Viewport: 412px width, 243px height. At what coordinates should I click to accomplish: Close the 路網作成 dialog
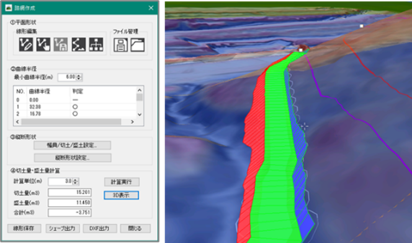(151, 8)
